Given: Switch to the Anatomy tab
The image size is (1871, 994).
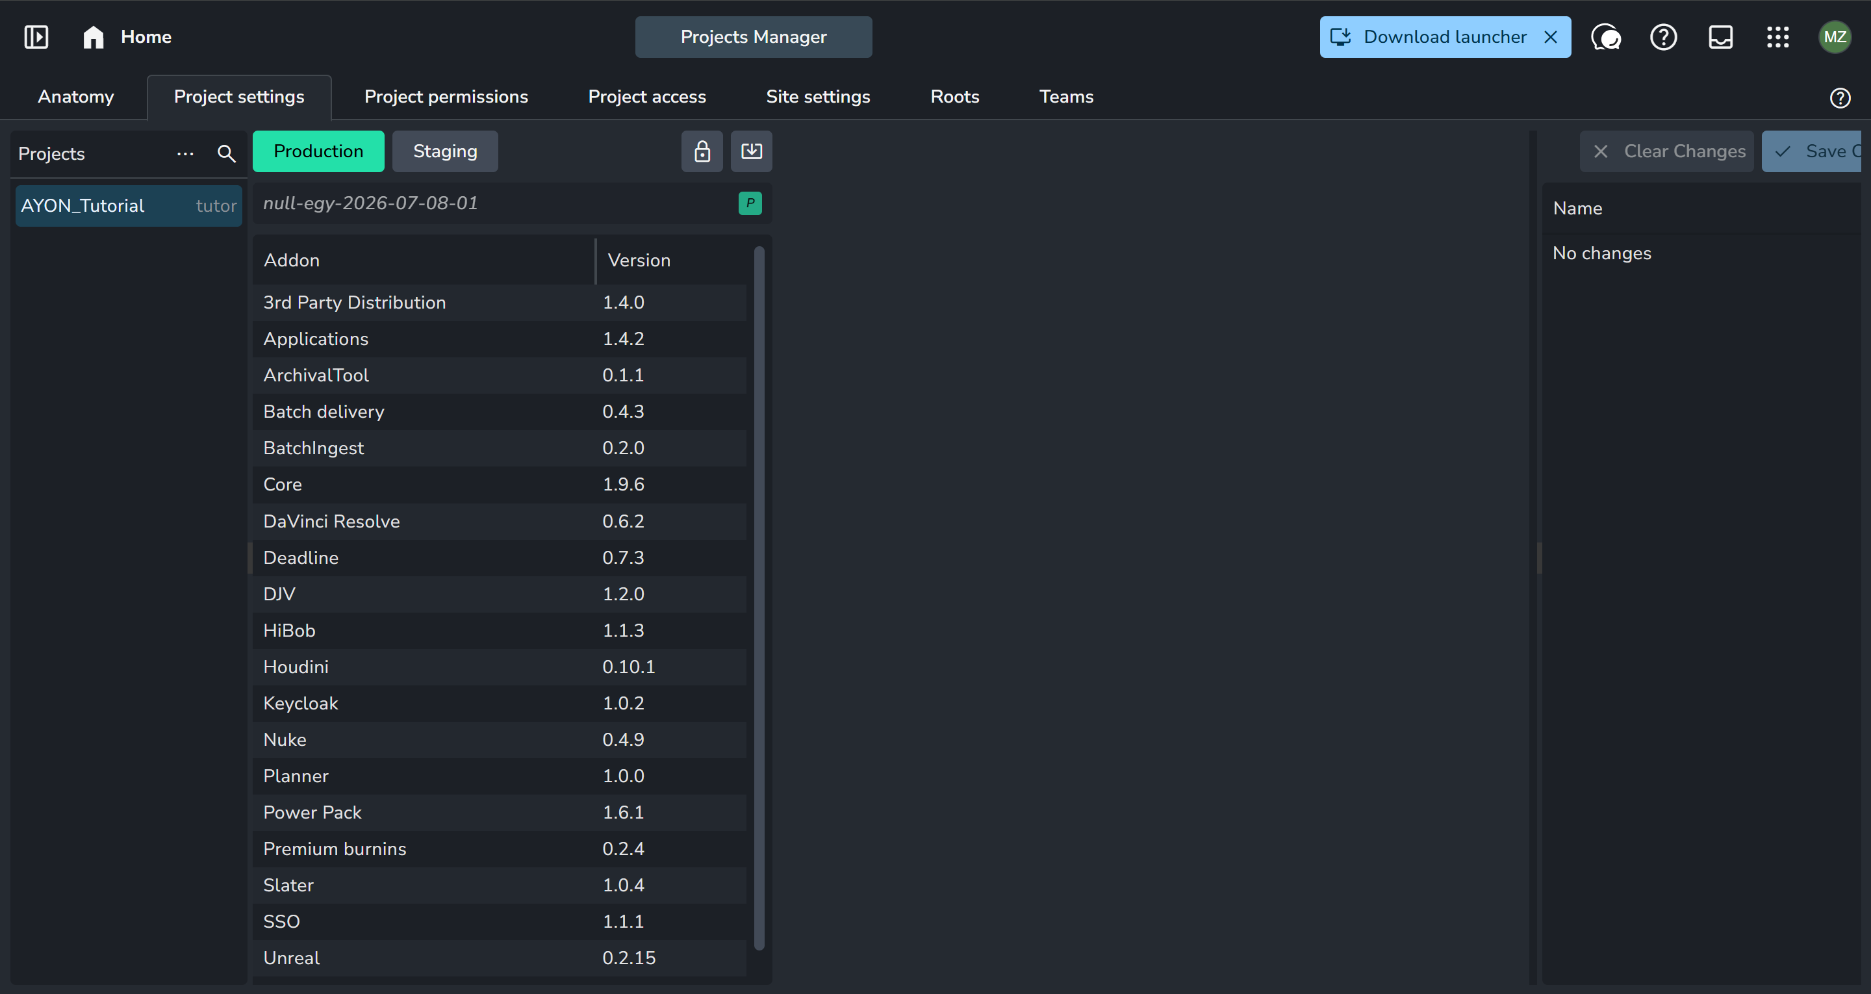Looking at the screenshot, I should tap(75, 97).
